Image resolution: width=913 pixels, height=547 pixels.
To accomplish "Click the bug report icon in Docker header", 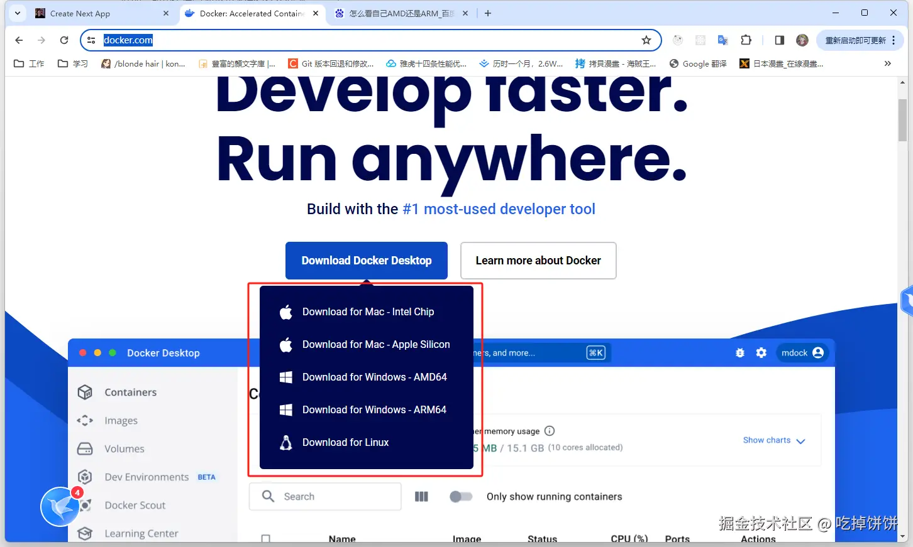I will [740, 353].
